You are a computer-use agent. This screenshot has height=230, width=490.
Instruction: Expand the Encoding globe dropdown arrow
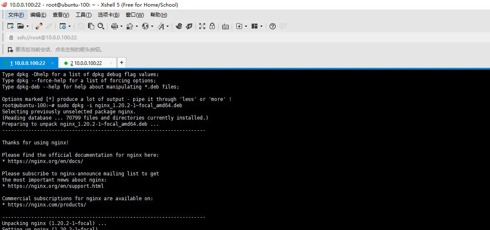click(x=152, y=26)
